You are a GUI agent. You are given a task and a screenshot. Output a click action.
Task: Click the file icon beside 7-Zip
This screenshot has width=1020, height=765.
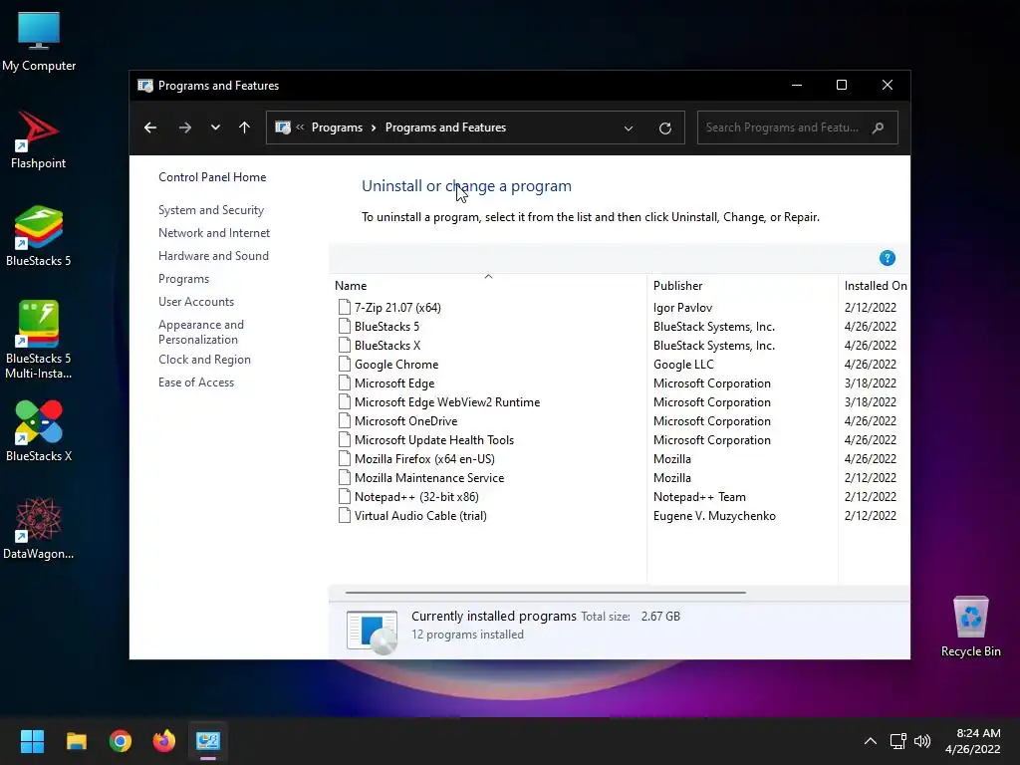point(344,308)
